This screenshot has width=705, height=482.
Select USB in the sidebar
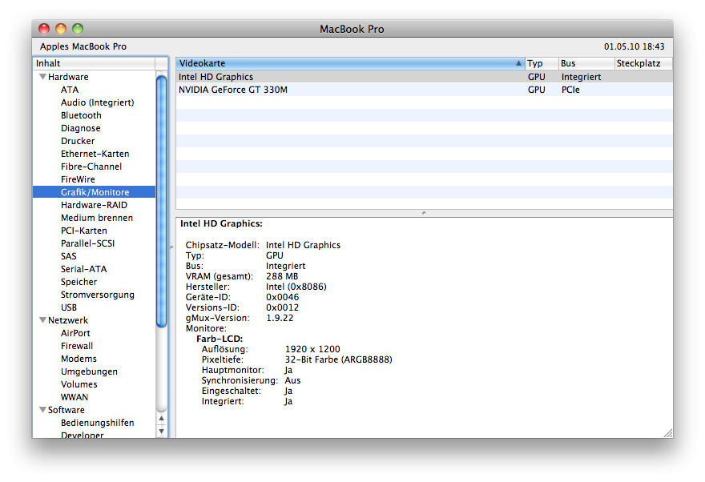pyautogui.click(x=69, y=307)
